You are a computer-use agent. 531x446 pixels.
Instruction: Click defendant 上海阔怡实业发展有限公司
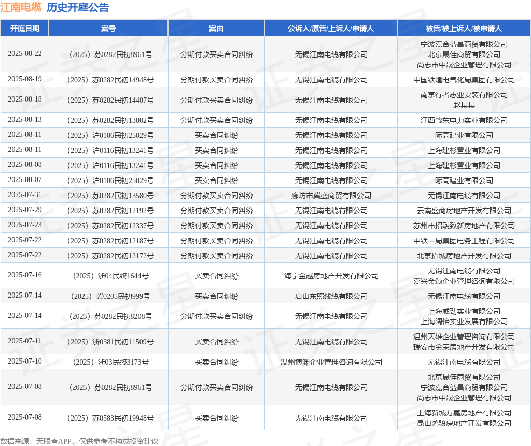pyautogui.click(x=464, y=322)
